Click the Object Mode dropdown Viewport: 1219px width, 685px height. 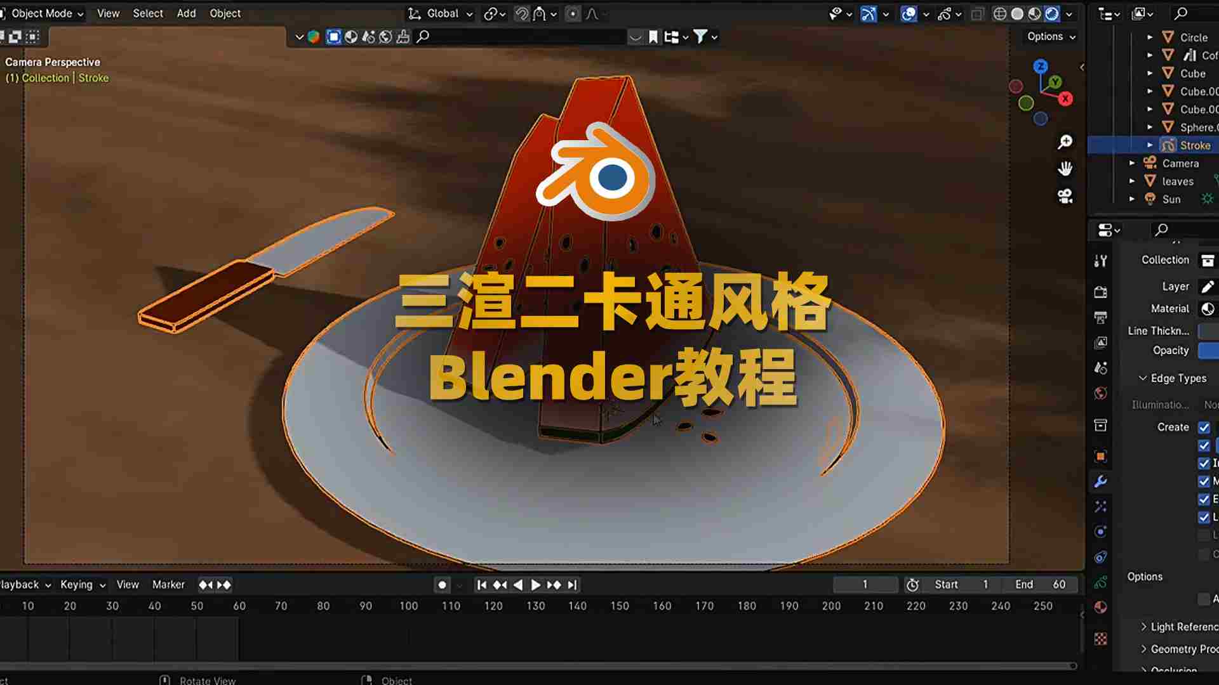click(x=48, y=13)
